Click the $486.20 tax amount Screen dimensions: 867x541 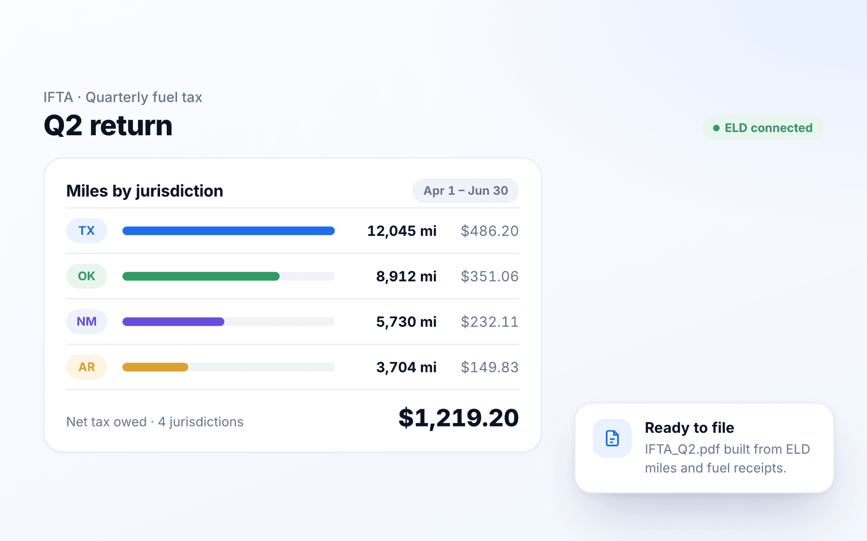point(490,231)
